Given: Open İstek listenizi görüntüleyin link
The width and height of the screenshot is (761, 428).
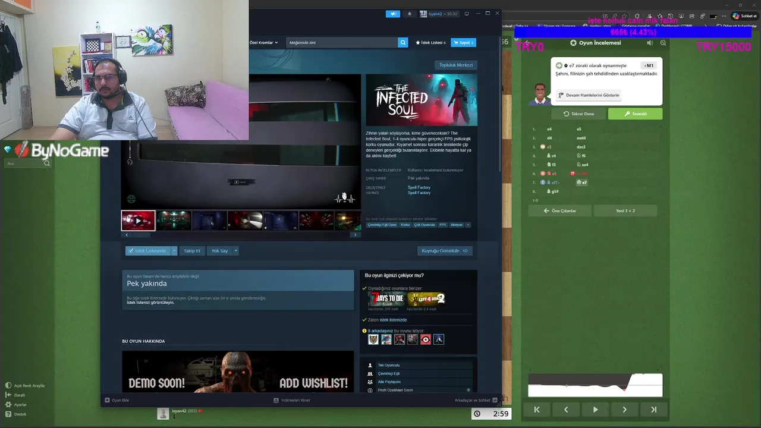Looking at the screenshot, I should pos(150,303).
